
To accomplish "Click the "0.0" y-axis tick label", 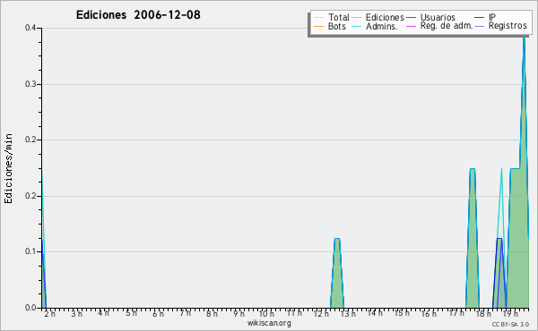I will 30,308.
